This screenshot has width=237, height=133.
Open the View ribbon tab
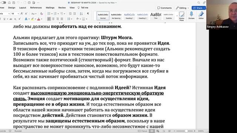[72, 8]
